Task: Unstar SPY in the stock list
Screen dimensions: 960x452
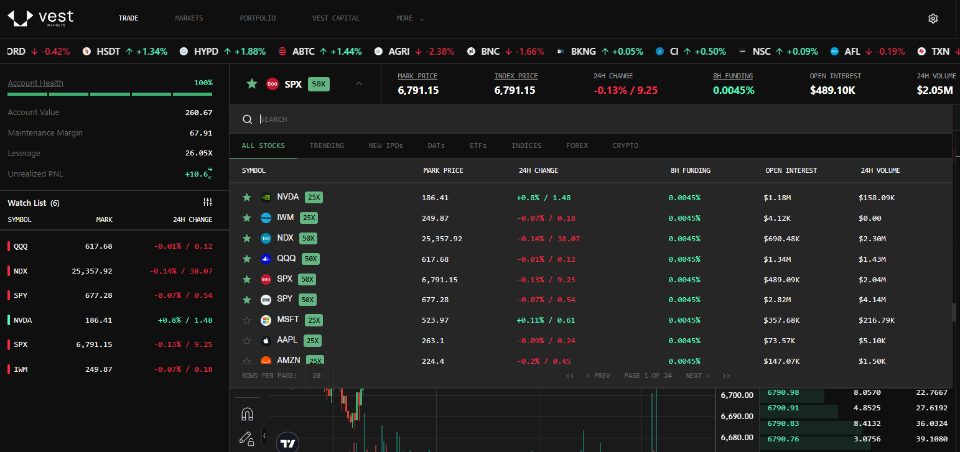Action: pos(247,300)
